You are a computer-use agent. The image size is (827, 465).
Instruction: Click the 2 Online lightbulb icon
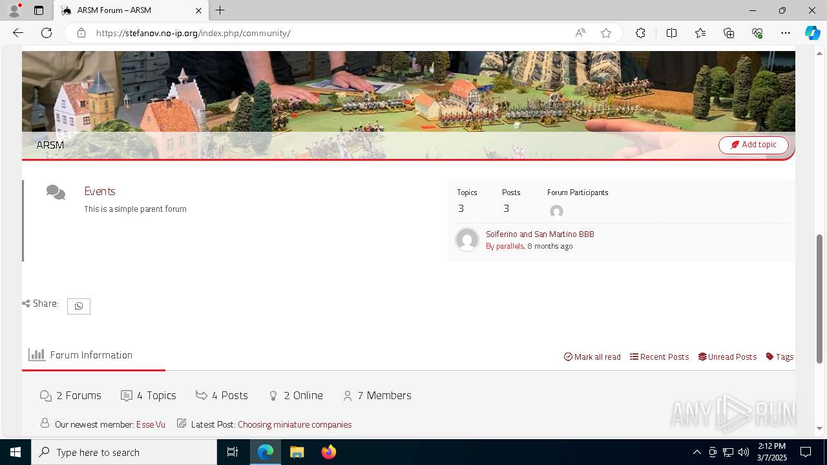(x=273, y=395)
